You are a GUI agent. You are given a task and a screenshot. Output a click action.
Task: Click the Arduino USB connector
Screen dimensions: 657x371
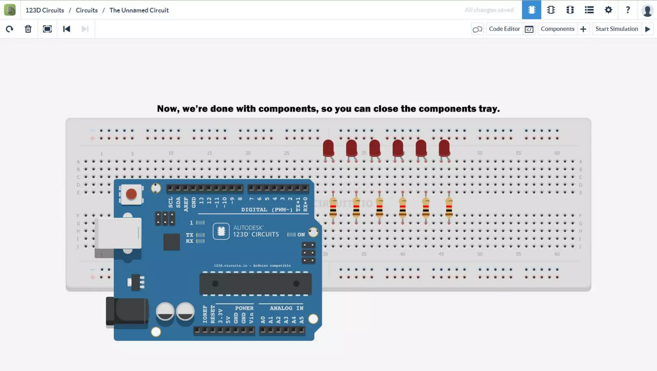pyautogui.click(x=118, y=234)
